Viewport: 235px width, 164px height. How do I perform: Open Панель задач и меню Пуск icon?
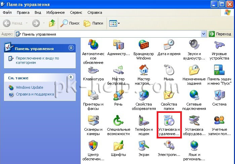219,70
